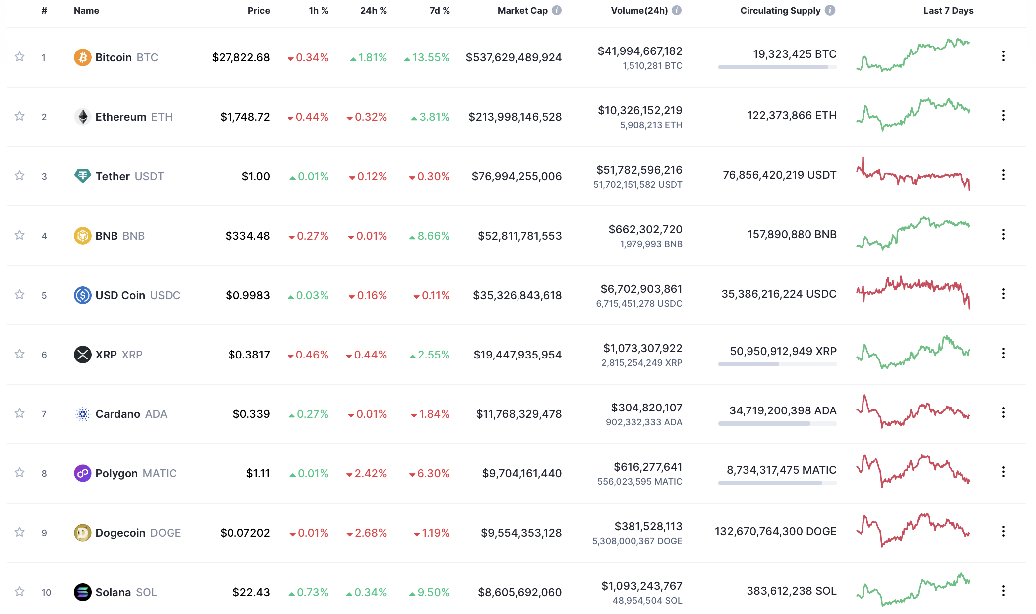Click the Tether coin logo
This screenshot has height=614, width=1036.
coord(82,176)
